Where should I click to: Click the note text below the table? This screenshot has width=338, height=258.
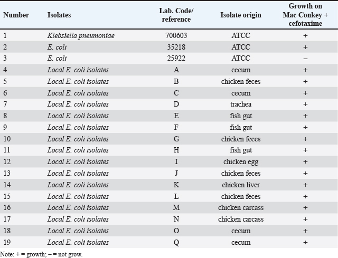click(x=41, y=254)
